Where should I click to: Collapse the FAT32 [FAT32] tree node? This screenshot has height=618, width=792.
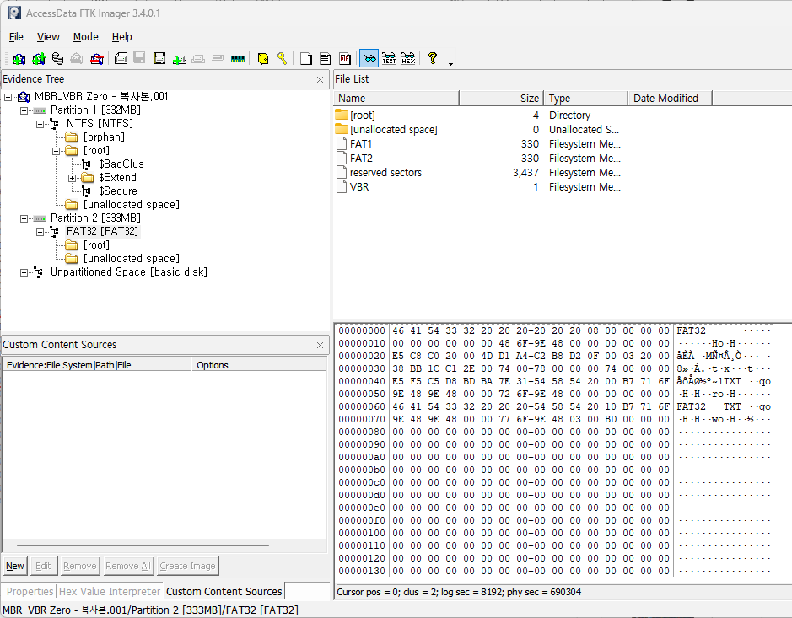40,232
